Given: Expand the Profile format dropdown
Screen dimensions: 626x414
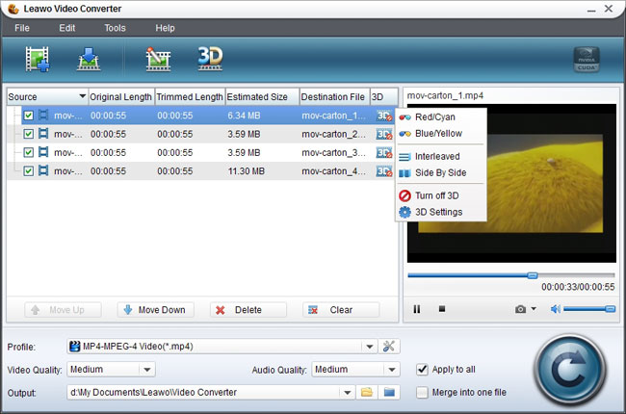Looking at the screenshot, I should [370, 347].
